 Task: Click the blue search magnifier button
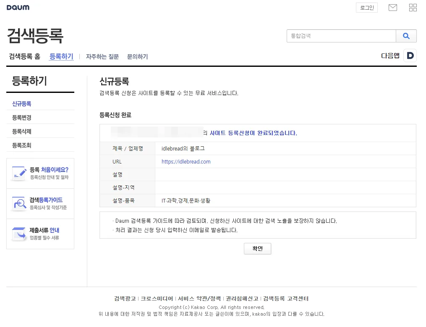[406, 36]
